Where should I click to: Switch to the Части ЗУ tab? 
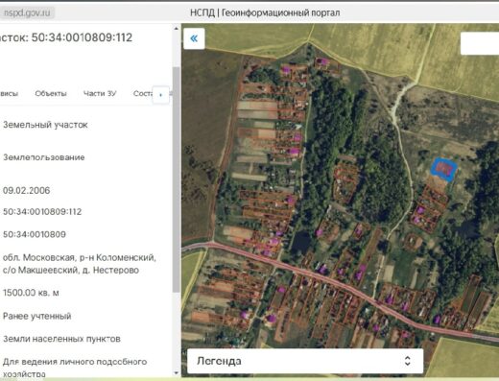coord(100,93)
